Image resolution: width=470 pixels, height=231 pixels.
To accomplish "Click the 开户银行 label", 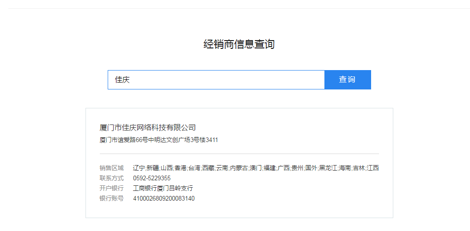I will pos(111,188).
